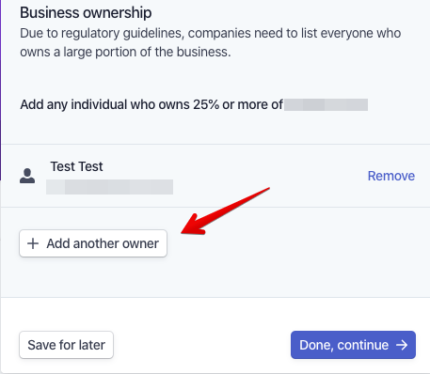430x374 pixels.
Task: Click the purple bar on the left edge
Action: [x=1, y=90]
